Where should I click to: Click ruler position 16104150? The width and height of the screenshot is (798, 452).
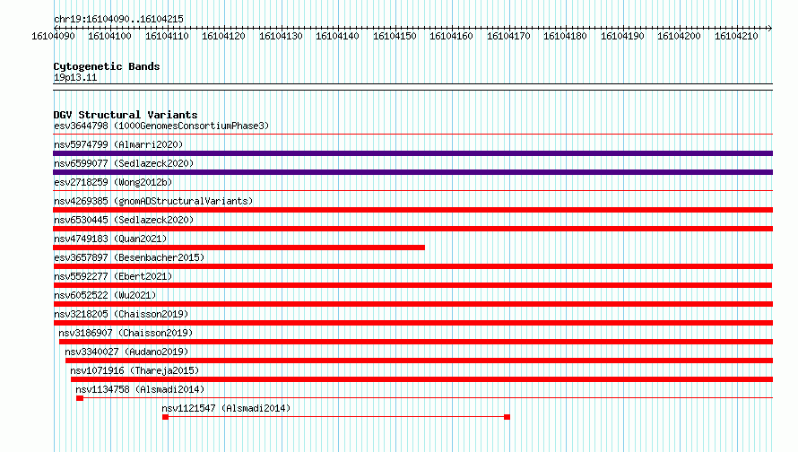tap(395, 36)
